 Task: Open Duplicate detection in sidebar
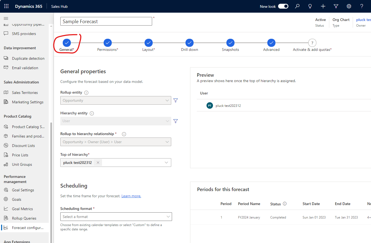tap(24, 58)
